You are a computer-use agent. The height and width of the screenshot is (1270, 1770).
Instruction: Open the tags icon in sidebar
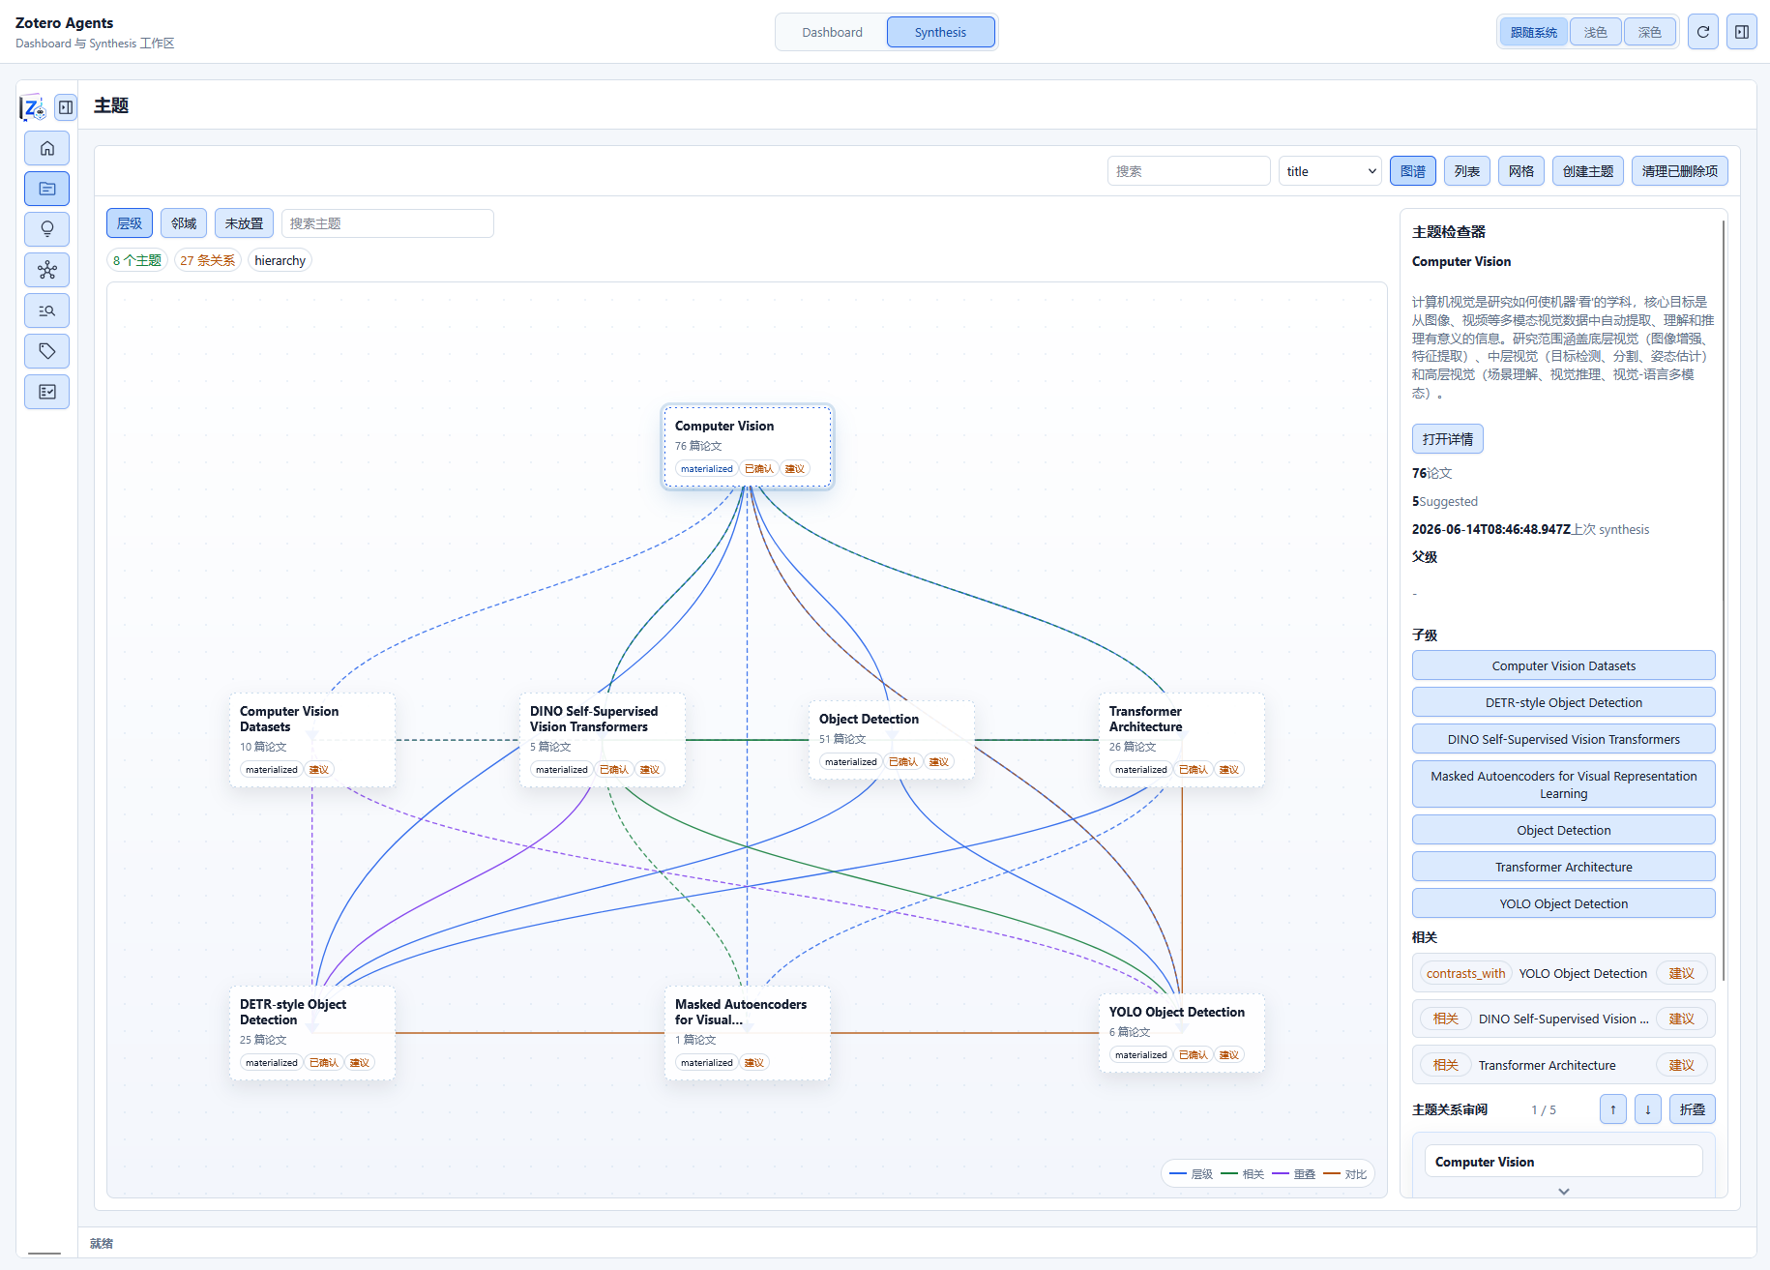[x=46, y=351]
